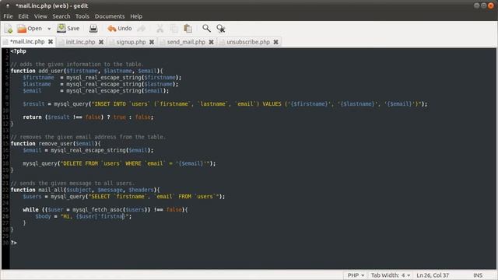
Task: Click the function add_user line
Action: coord(86,71)
